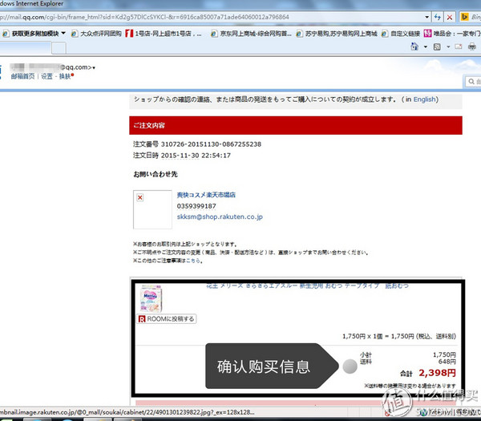Open the 1号店-网上超市1号店 favorites link
This screenshot has height=421, width=481.
[164, 34]
